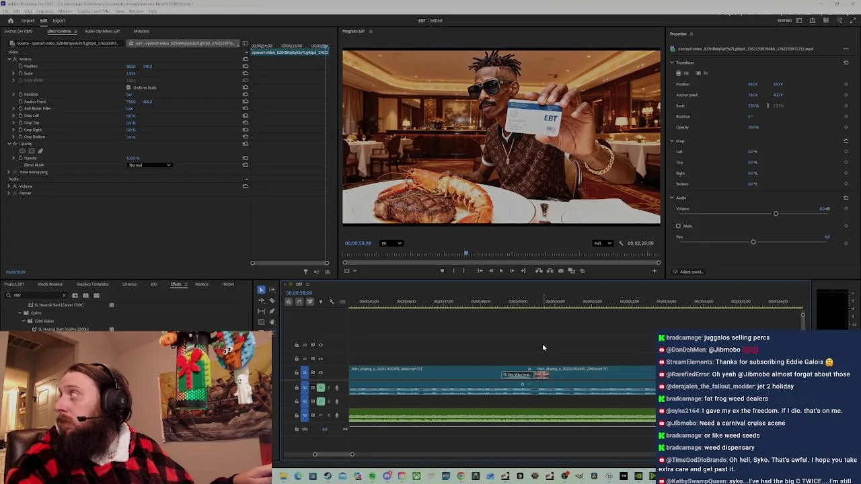861x484 pixels.
Task: Go to the Home screen icon
Action: (x=10, y=20)
